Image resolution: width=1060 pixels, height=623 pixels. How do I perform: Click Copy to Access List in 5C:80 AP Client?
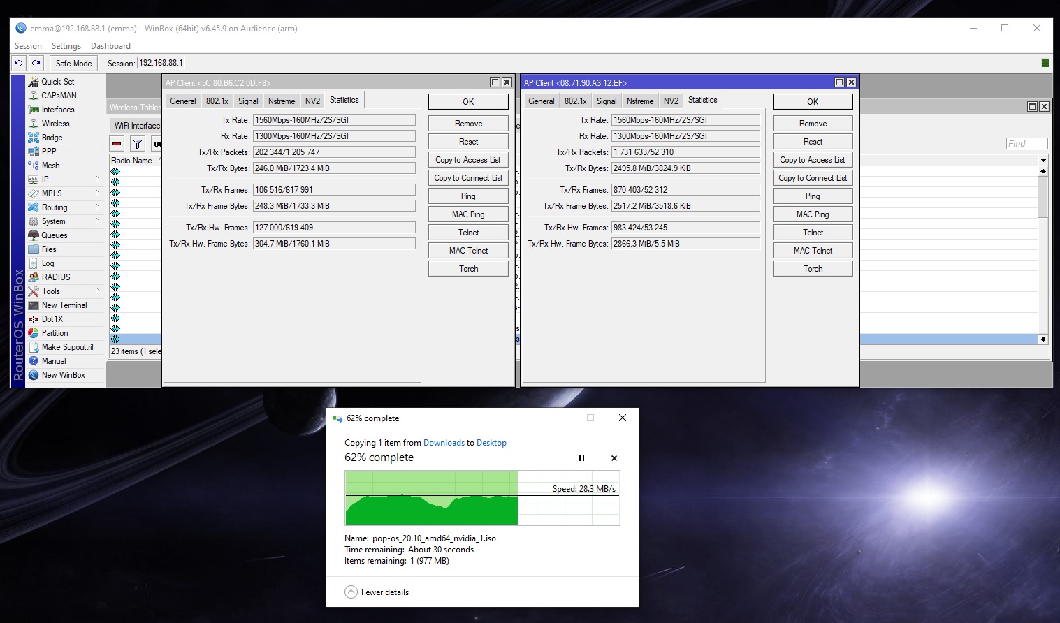pos(468,160)
